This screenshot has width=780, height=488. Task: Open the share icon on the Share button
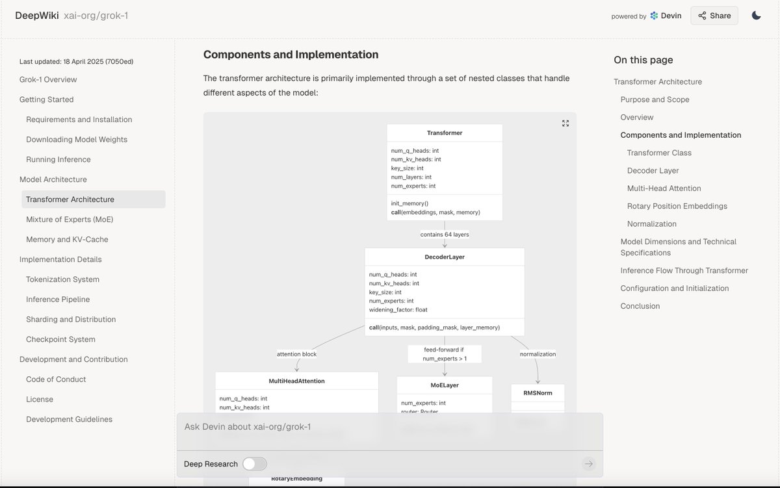click(701, 15)
